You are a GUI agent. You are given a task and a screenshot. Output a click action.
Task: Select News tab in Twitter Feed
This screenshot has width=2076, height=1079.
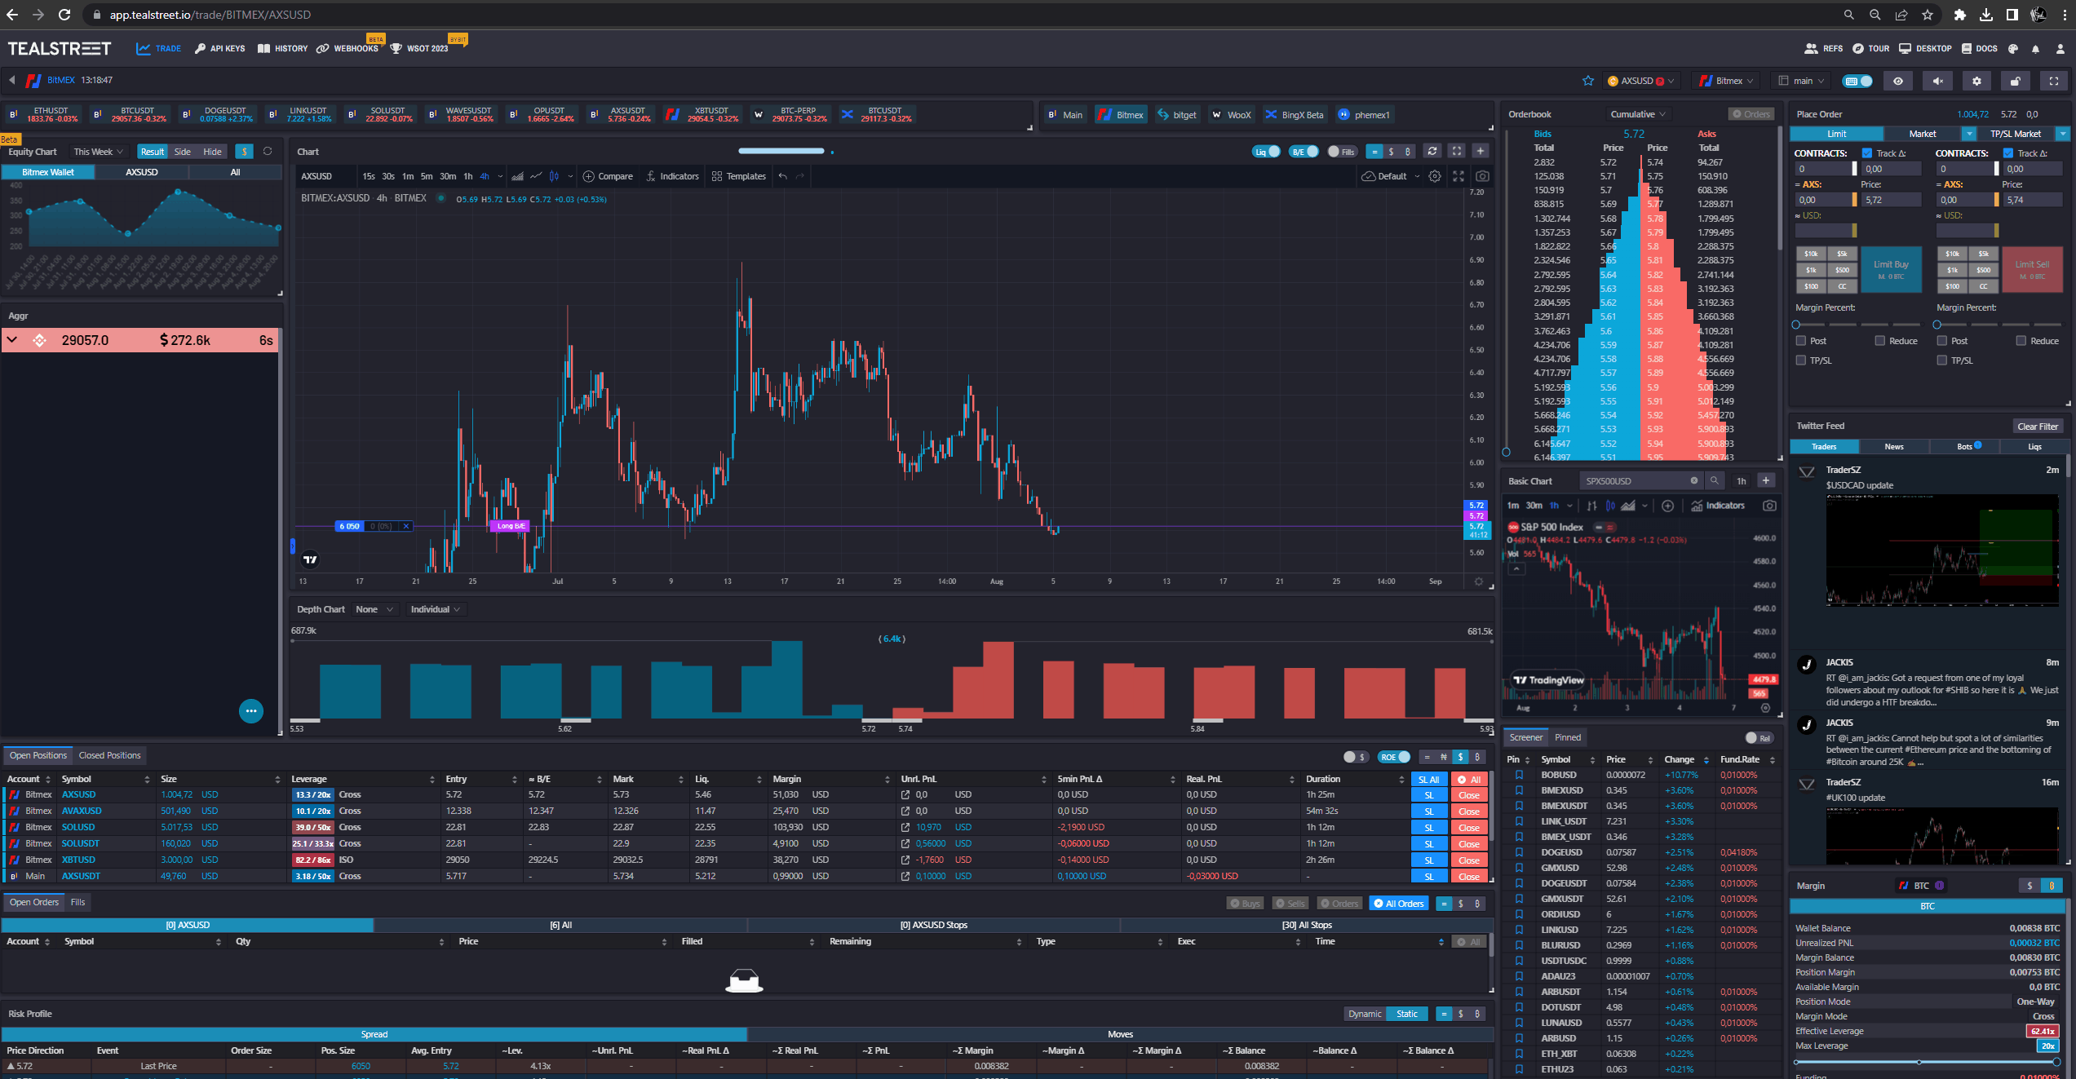click(1894, 446)
